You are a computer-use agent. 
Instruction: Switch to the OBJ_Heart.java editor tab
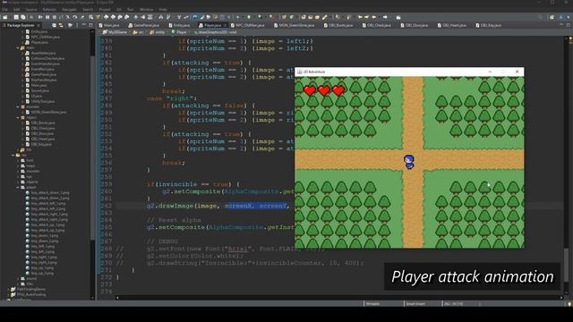tap(451, 25)
